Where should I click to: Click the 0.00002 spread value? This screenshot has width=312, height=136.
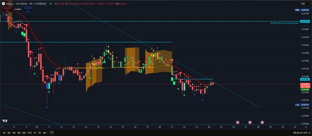point(18,9)
